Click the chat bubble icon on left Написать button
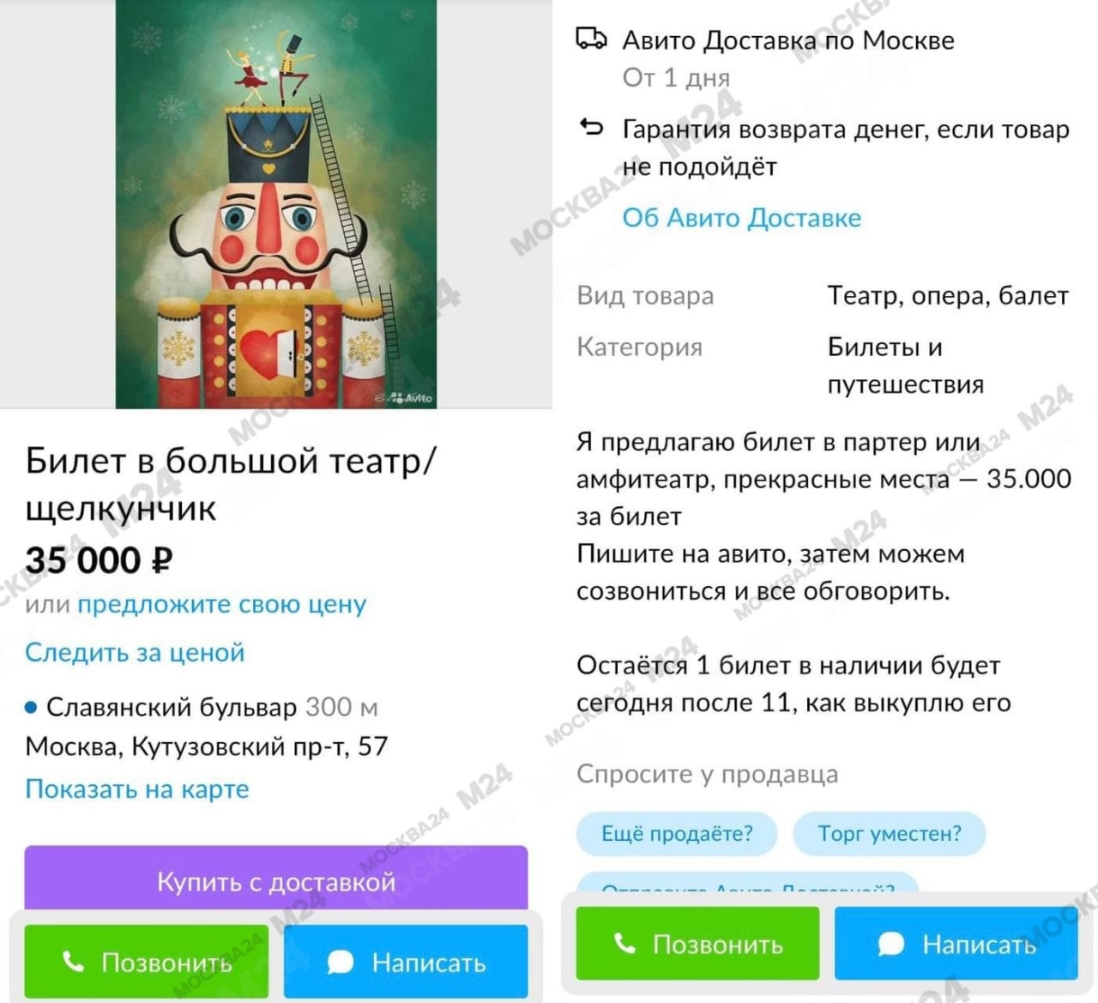The width and height of the screenshot is (1098, 1003). [341, 963]
